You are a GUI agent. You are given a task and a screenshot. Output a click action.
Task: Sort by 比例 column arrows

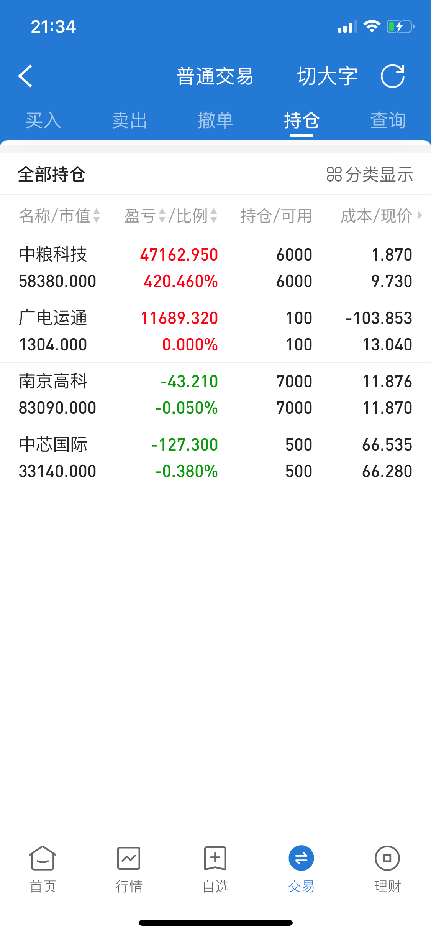[x=214, y=216]
